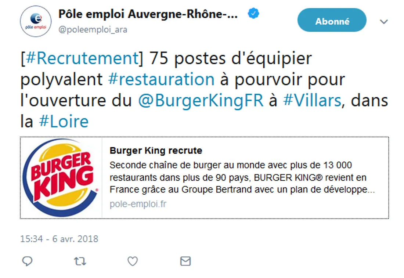
Task: Open the Pôle emploi profile avatar
Action: (x=36, y=21)
